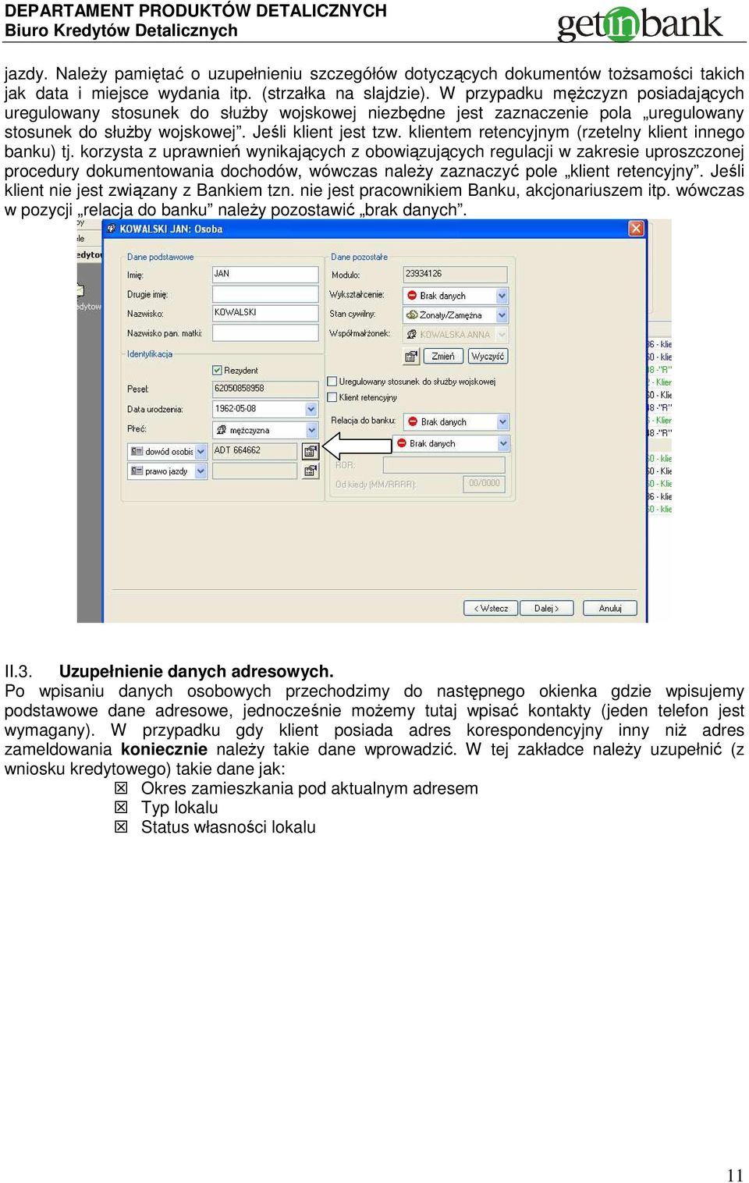
Task: Open details icon beside dowód osobisty number
Action: click(x=311, y=451)
